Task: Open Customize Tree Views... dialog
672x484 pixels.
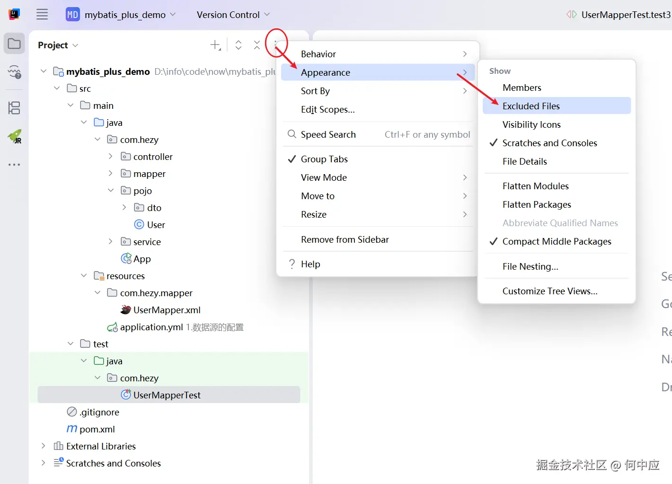Action: [x=557, y=291]
